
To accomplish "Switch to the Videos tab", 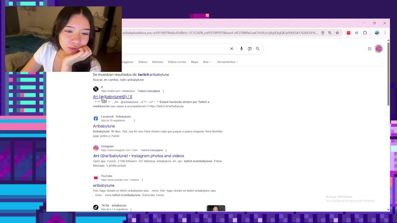I will [143, 62].
